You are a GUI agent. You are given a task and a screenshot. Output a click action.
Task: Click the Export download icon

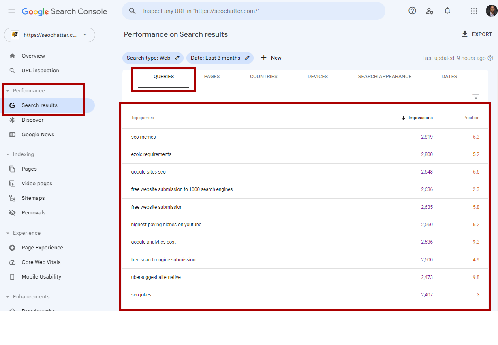[x=465, y=34]
